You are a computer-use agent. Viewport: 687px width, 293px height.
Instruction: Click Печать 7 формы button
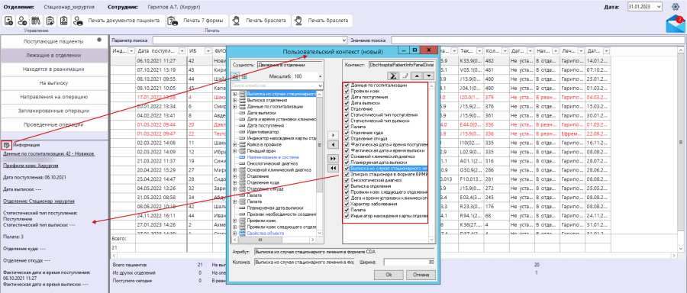(197, 21)
